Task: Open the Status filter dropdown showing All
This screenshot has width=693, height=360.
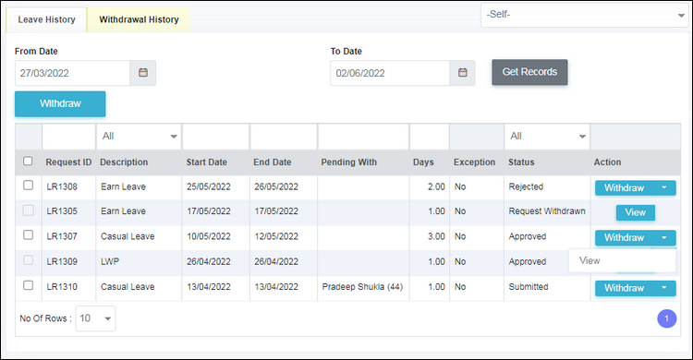Action: [x=547, y=136]
